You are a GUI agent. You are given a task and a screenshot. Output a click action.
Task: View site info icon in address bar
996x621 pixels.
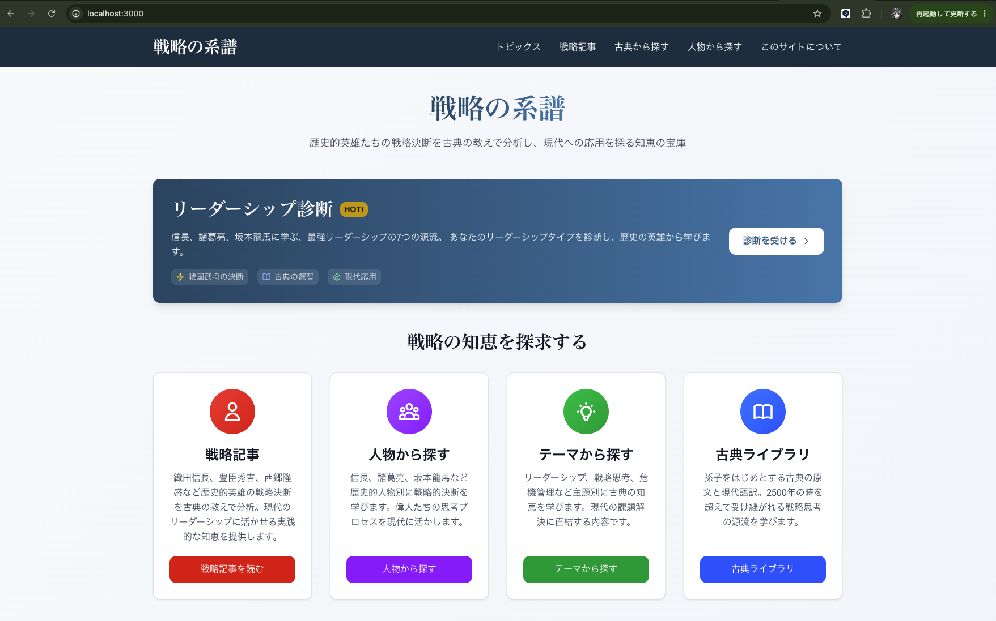point(76,14)
